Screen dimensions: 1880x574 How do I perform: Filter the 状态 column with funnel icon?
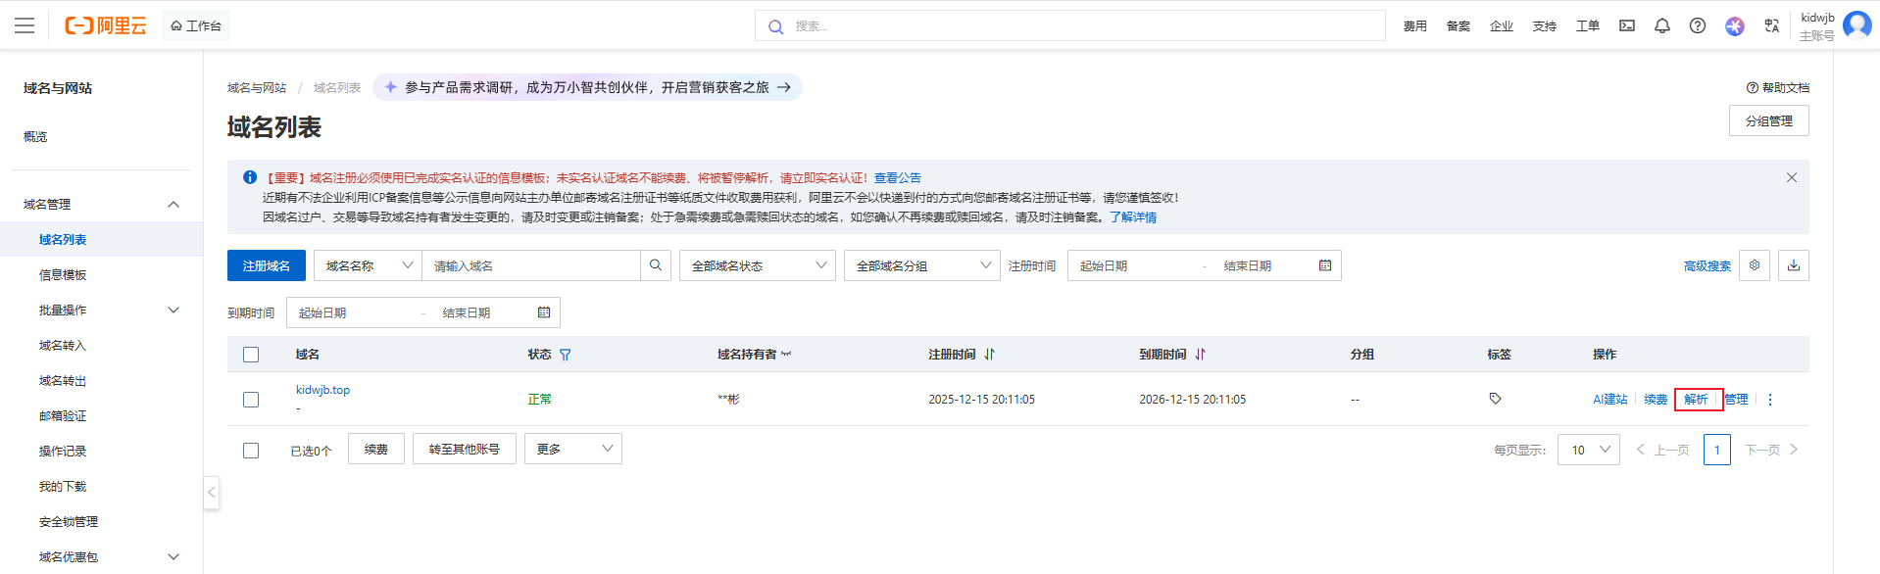566,355
